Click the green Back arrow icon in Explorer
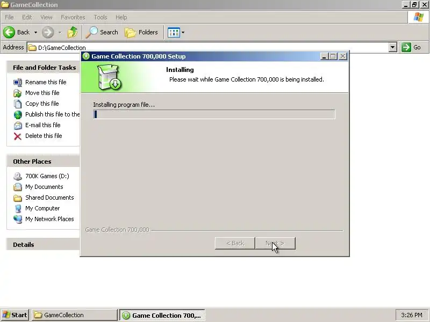 point(9,32)
